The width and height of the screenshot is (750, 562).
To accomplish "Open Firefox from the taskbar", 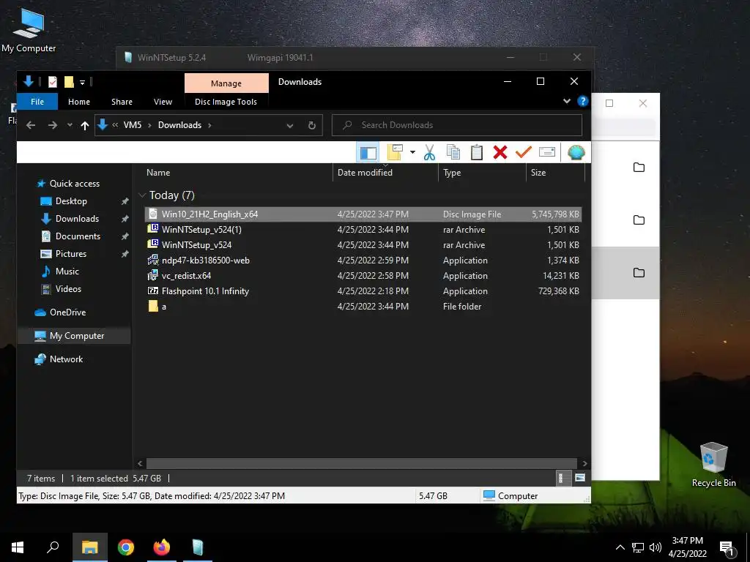I will pos(162,547).
